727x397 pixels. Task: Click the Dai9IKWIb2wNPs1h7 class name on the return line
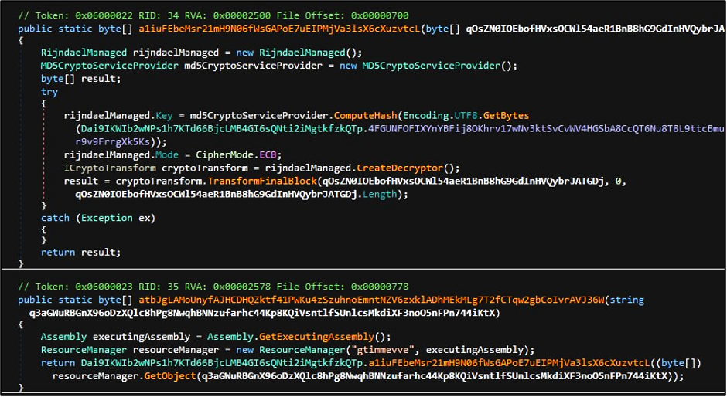point(222,363)
